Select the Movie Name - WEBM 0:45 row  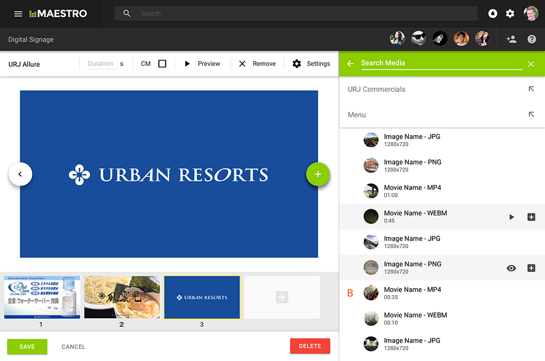pyautogui.click(x=441, y=216)
